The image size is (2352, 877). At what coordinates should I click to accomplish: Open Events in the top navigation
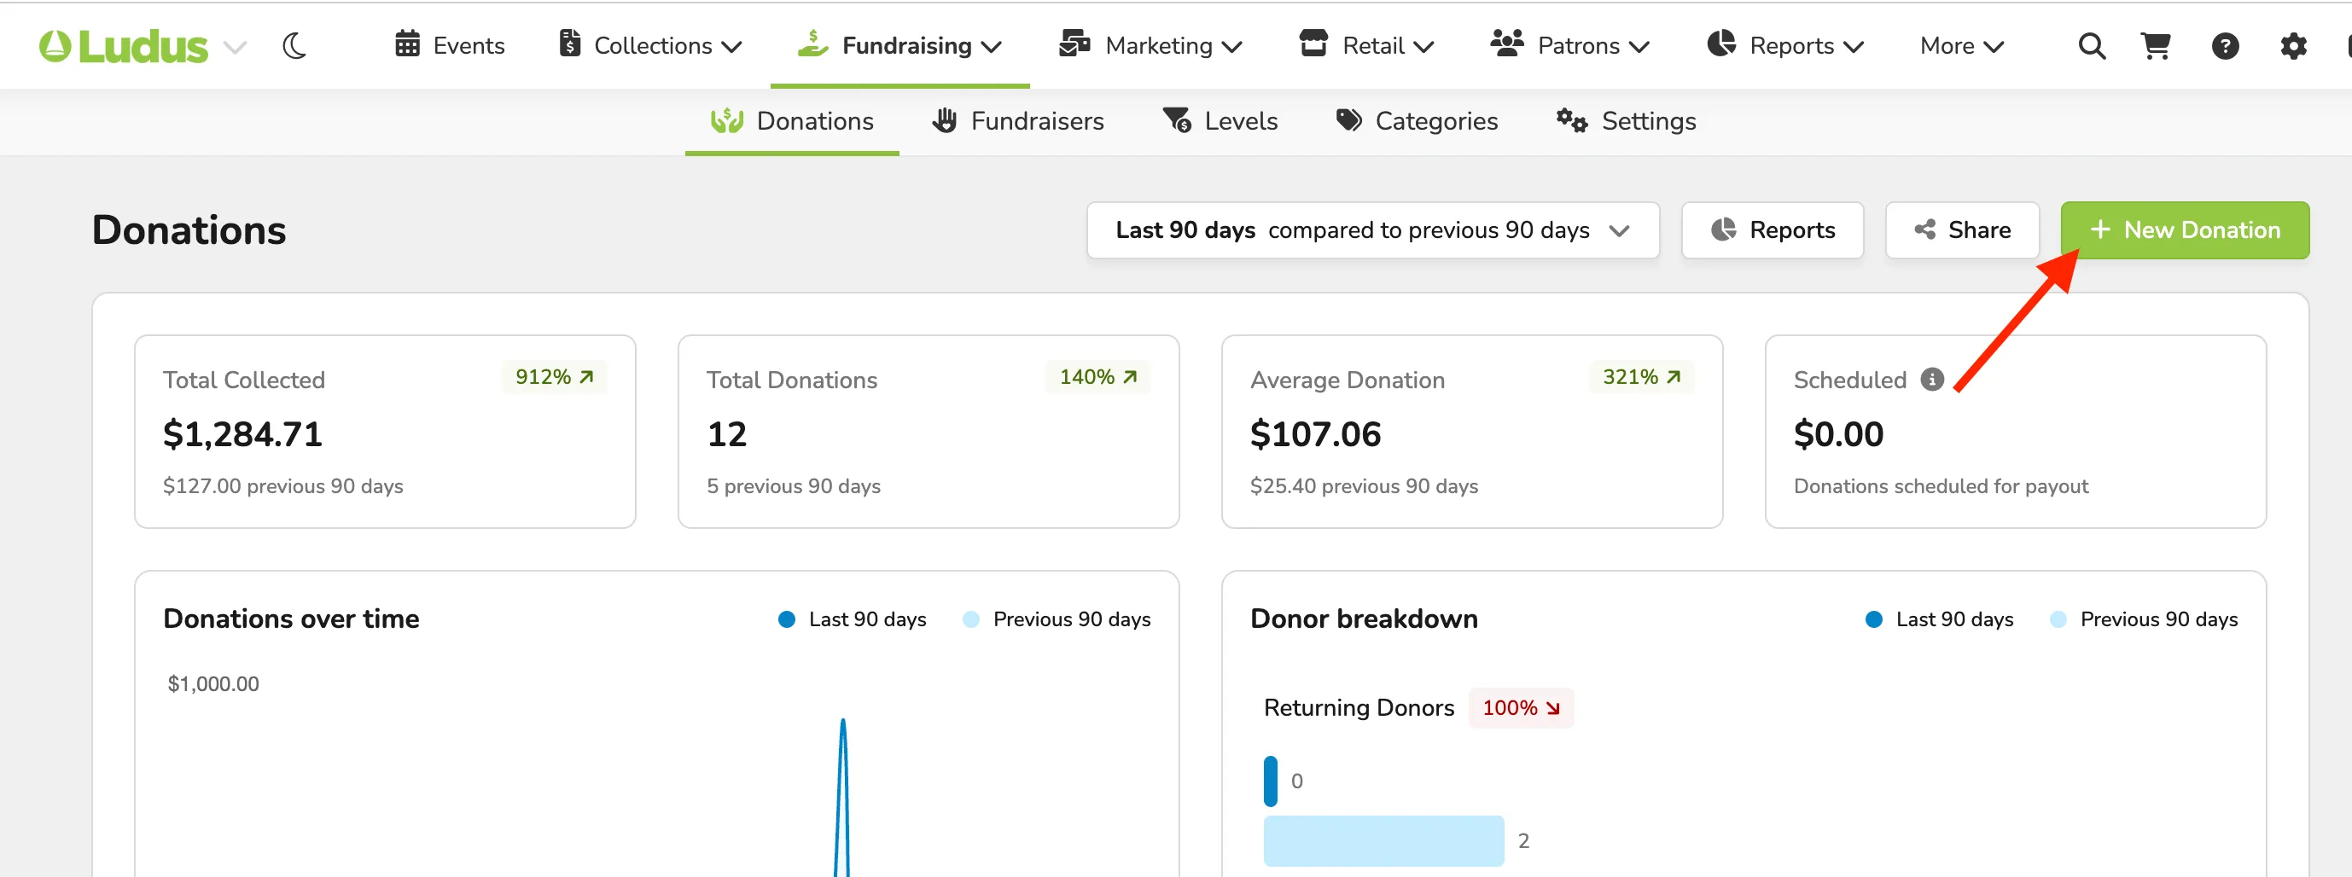coord(449,45)
